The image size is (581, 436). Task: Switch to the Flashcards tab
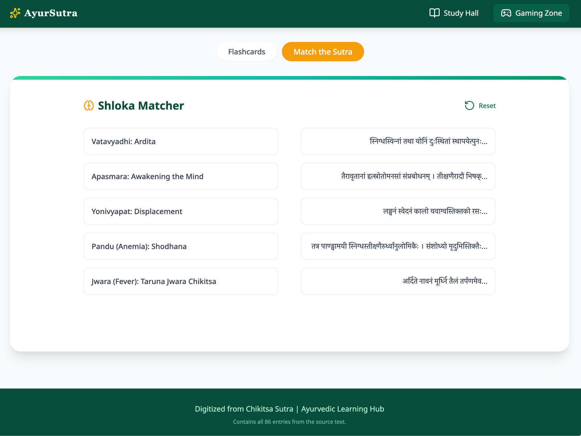[x=247, y=52]
